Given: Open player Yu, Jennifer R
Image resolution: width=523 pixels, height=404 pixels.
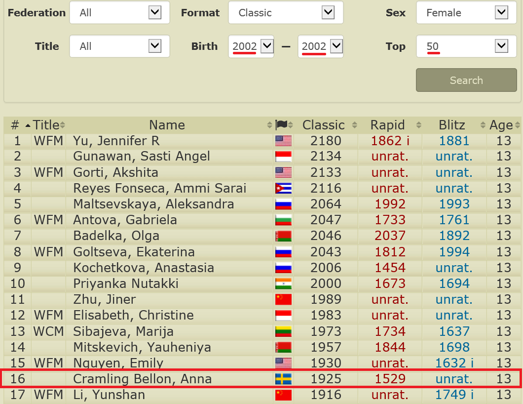Looking at the screenshot, I should click(x=116, y=141).
